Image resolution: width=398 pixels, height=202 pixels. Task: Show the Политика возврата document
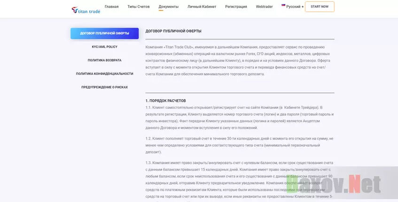(x=105, y=60)
